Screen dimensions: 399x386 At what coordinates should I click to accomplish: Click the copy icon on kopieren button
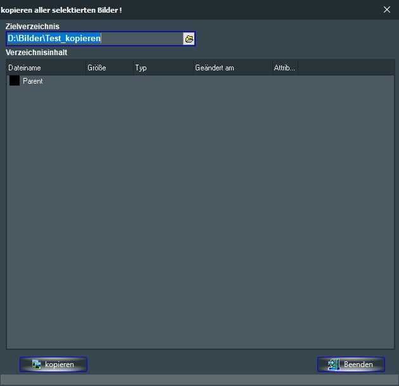pos(37,364)
